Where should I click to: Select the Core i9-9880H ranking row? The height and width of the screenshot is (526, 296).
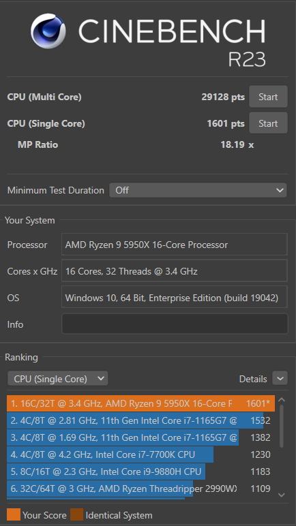point(140,471)
